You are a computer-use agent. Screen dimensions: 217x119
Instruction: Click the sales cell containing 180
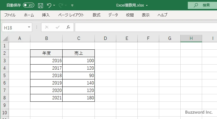click(79, 98)
